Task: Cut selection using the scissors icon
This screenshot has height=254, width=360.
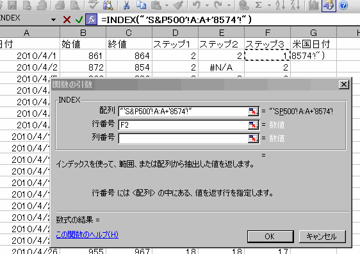Action: coord(126,5)
